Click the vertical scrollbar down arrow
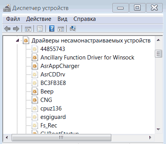The image size is (166, 144). pos(158,129)
